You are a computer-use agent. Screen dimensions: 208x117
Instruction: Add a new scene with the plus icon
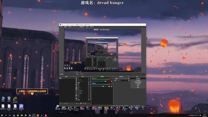(x=60, y=103)
